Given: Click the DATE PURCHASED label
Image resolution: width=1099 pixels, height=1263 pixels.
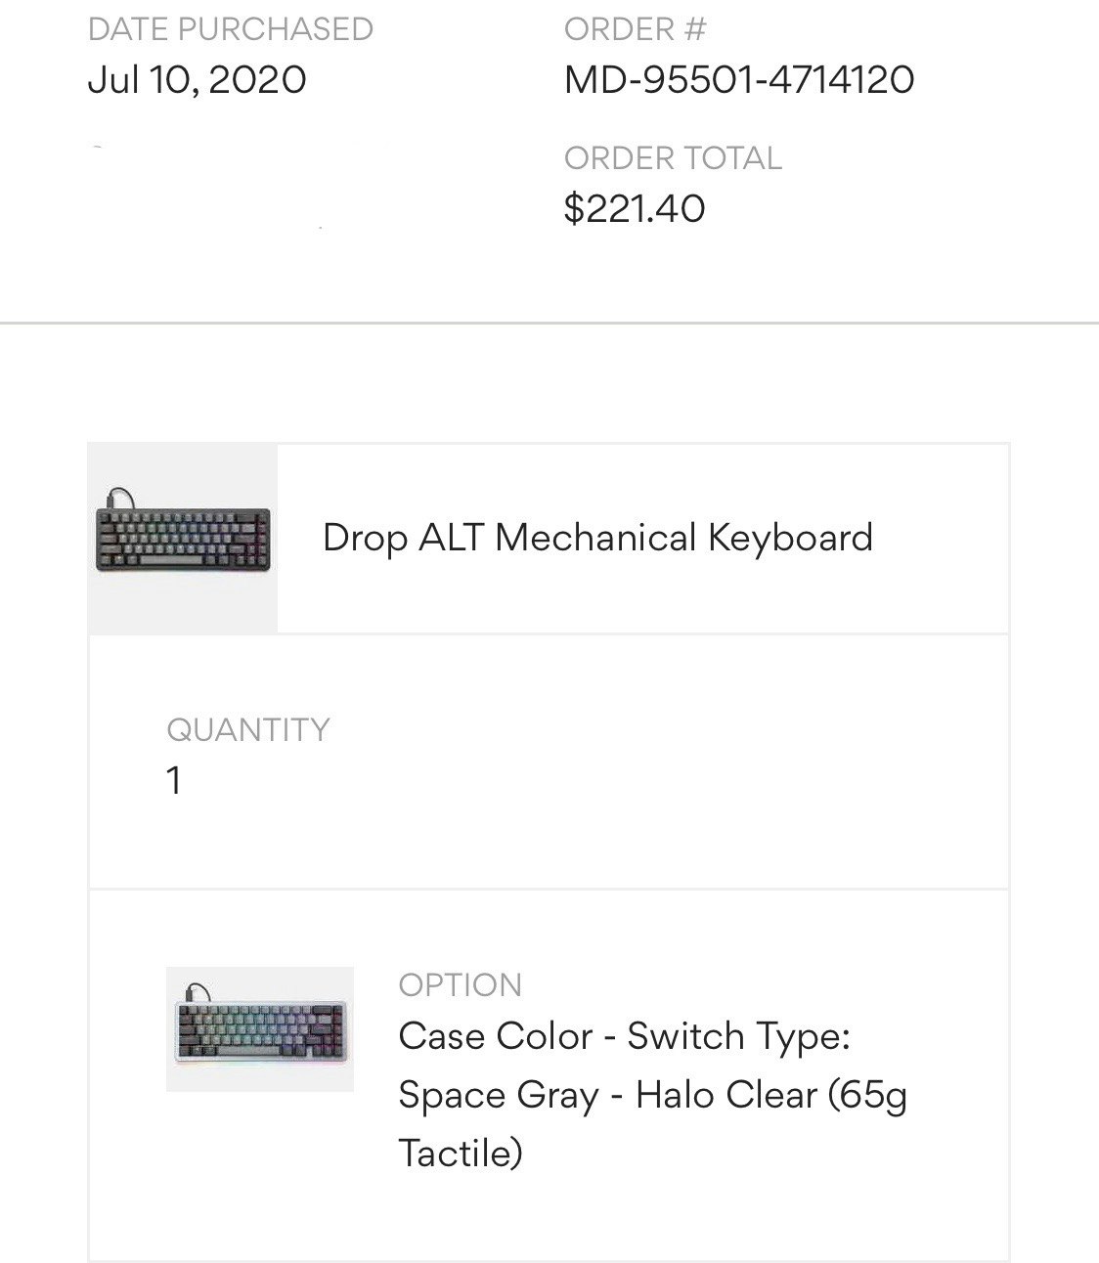Looking at the screenshot, I should [x=231, y=29].
